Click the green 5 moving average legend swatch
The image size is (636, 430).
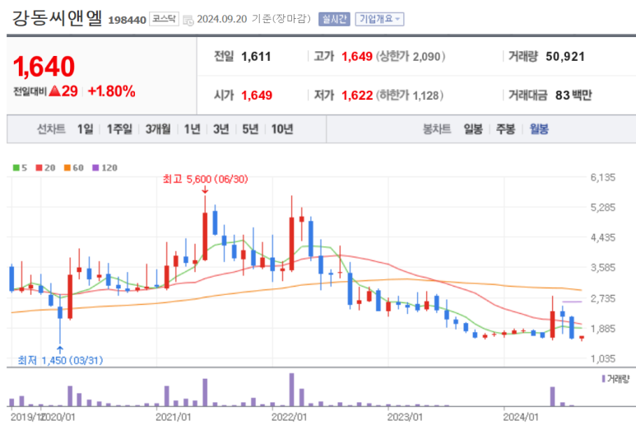(x=16, y=168)
